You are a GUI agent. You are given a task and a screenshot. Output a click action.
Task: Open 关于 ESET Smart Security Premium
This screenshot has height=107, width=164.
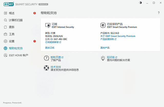click(x=118, y=36)
